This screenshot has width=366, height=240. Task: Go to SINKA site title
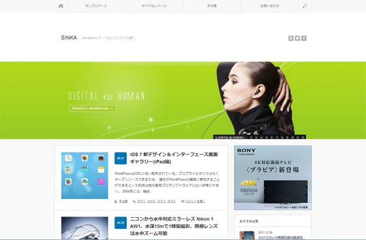point(69,38)
